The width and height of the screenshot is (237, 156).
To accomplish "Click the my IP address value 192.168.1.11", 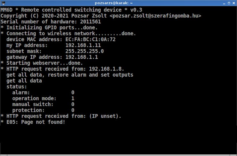I will coord(83,45).
